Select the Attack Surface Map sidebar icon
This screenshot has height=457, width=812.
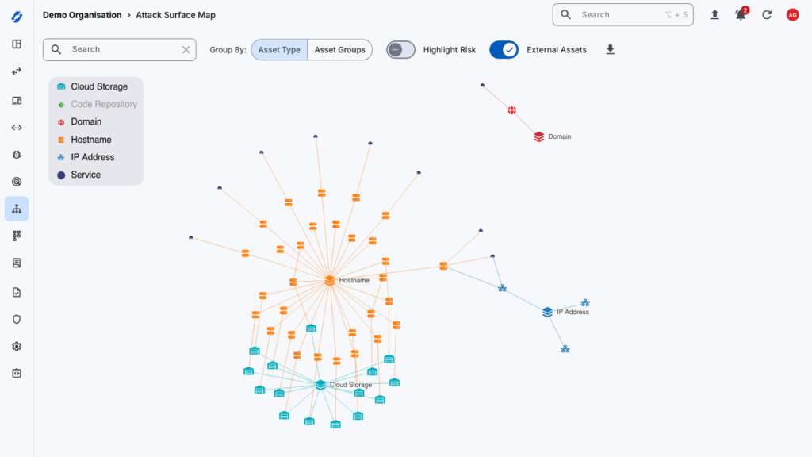pos(16,209)
